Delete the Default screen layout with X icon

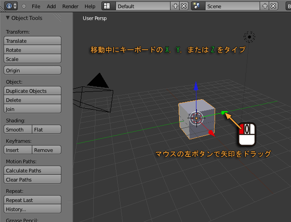click(x=183, y=6)
